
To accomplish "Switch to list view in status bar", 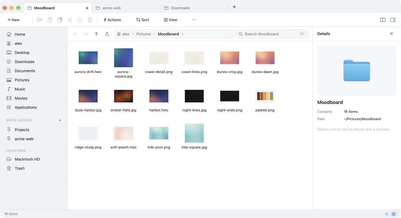I will (x=387, y=214).
